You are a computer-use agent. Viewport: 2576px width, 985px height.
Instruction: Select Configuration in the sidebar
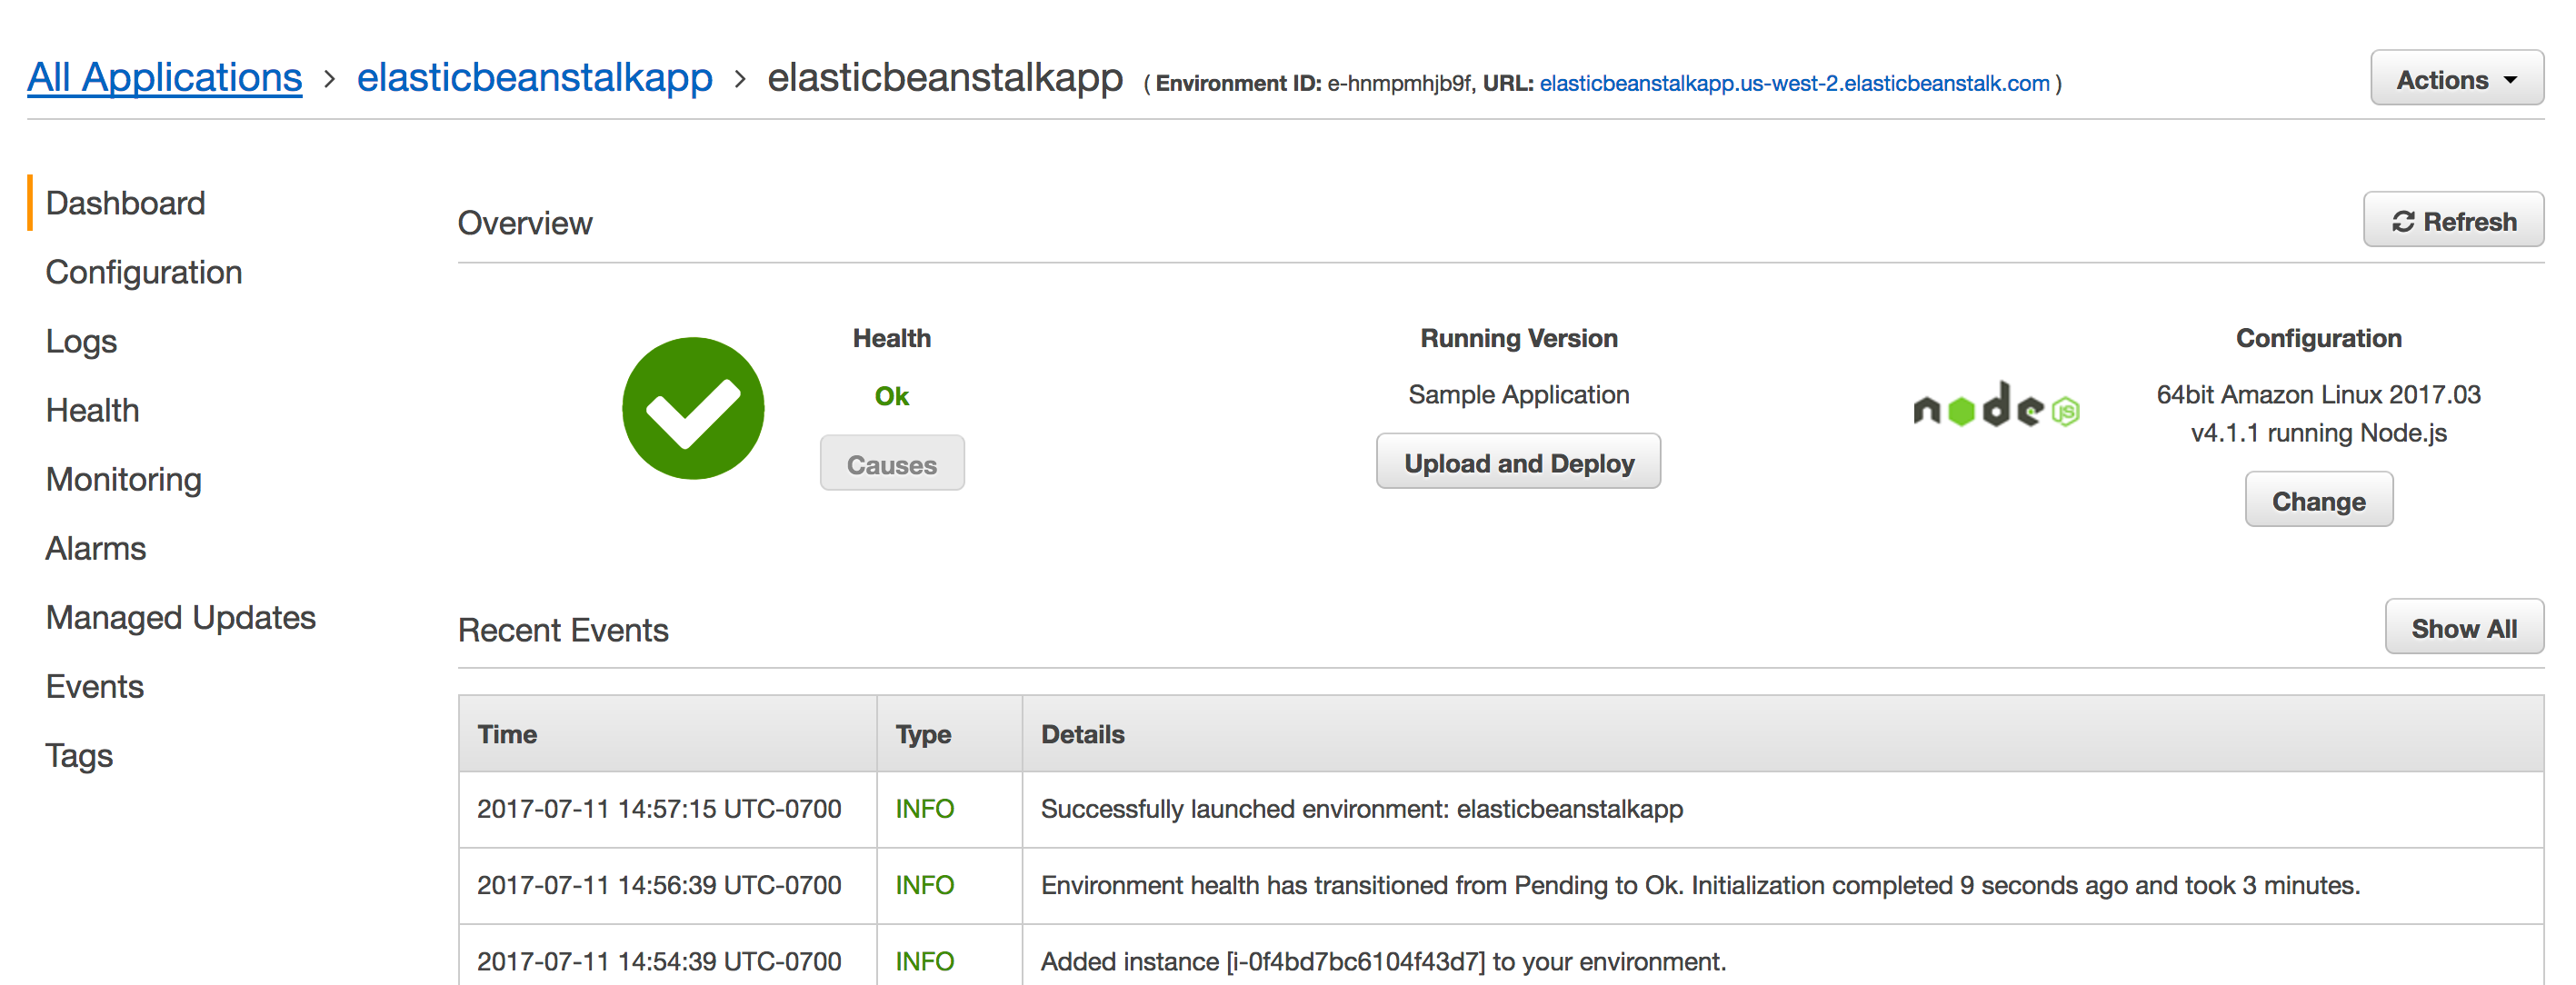tap(144, 272)
